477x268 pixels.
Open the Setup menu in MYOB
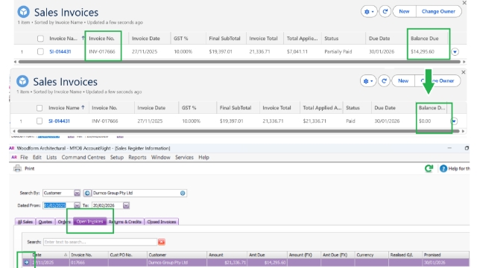[x=117, y=157]
